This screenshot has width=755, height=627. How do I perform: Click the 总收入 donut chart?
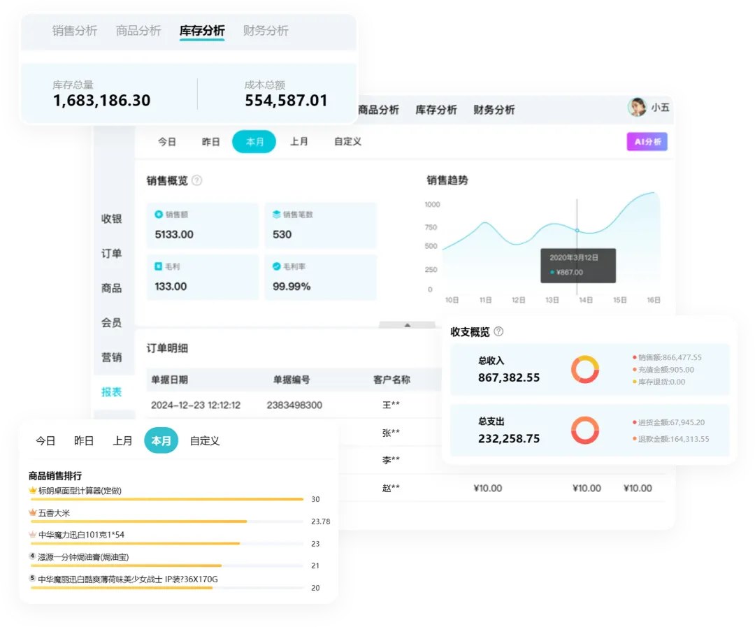585,369
